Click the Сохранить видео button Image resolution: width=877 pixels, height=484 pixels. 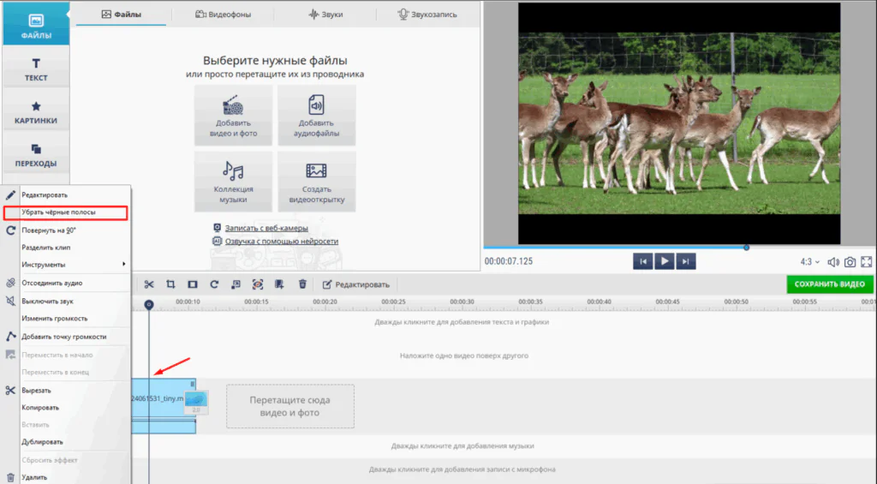(x=829, y=284)
